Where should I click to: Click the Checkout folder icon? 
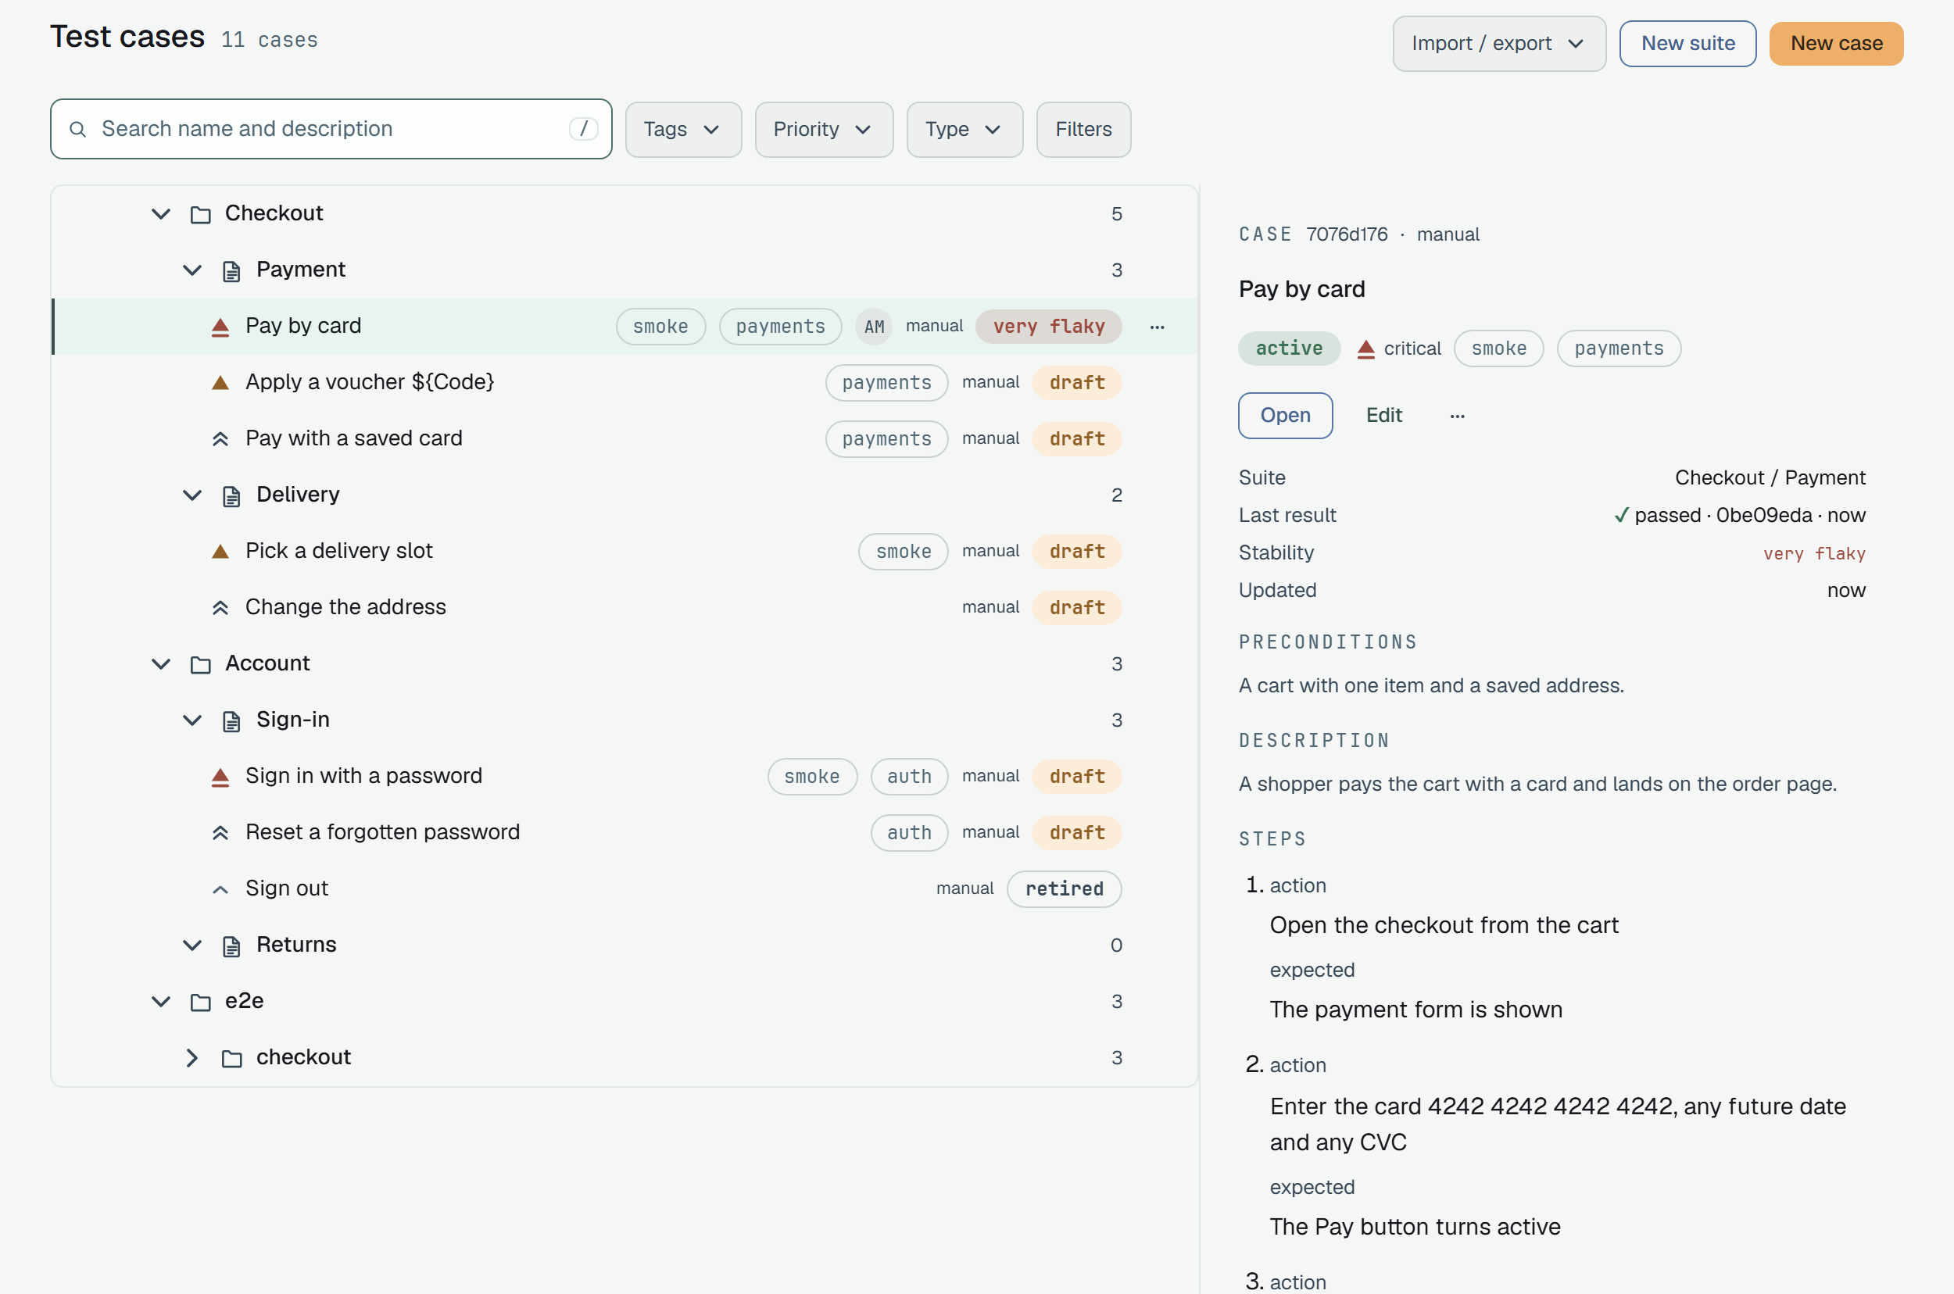pos(201,215)
